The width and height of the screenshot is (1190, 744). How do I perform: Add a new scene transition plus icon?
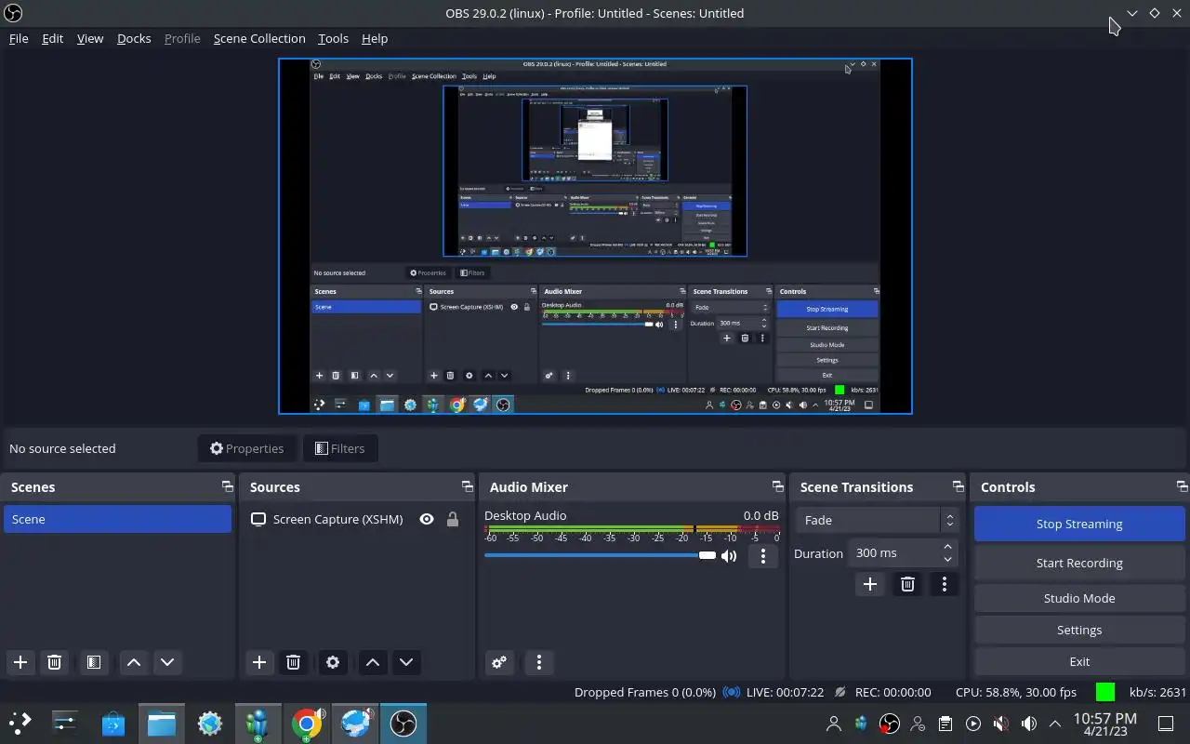pos(870,584)
